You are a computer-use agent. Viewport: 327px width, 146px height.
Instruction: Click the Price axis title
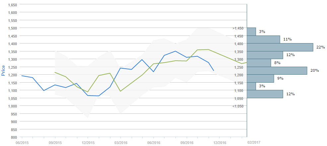click(3, 70)
